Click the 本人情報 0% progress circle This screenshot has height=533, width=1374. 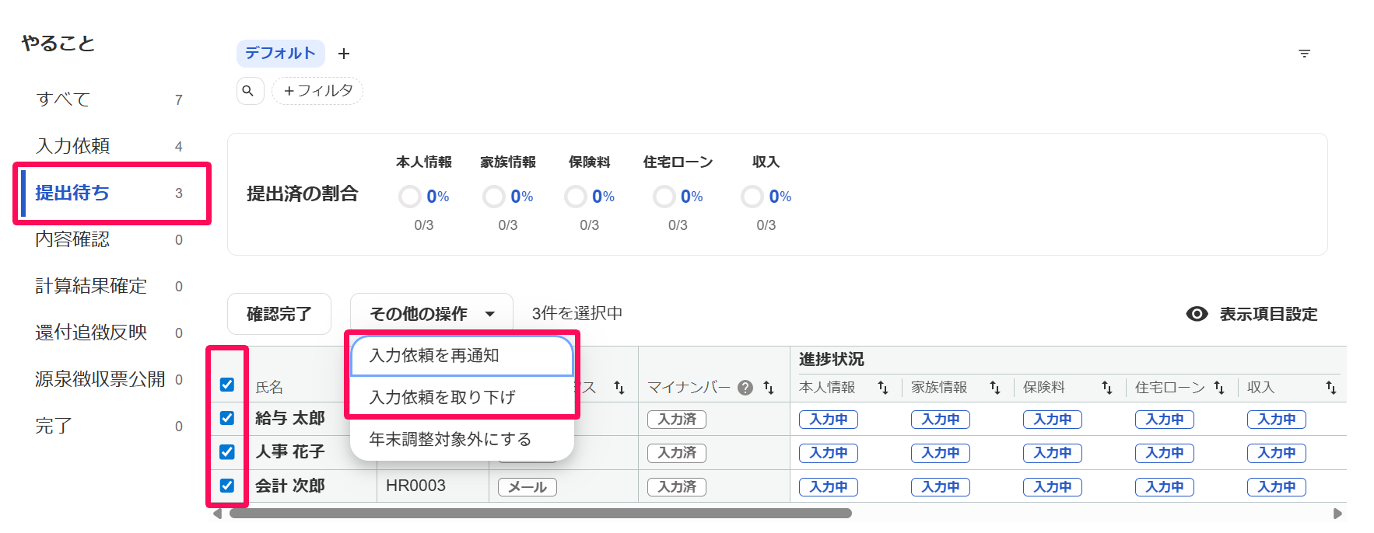click(410, 197)
